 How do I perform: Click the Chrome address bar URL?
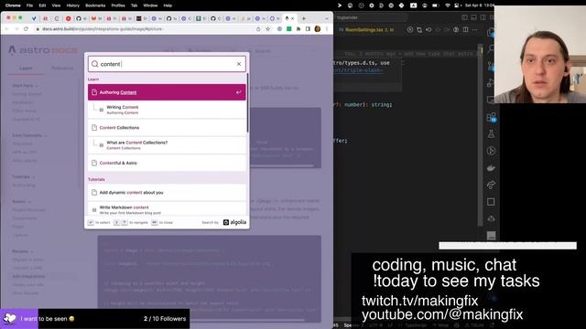tap(103, 28)
